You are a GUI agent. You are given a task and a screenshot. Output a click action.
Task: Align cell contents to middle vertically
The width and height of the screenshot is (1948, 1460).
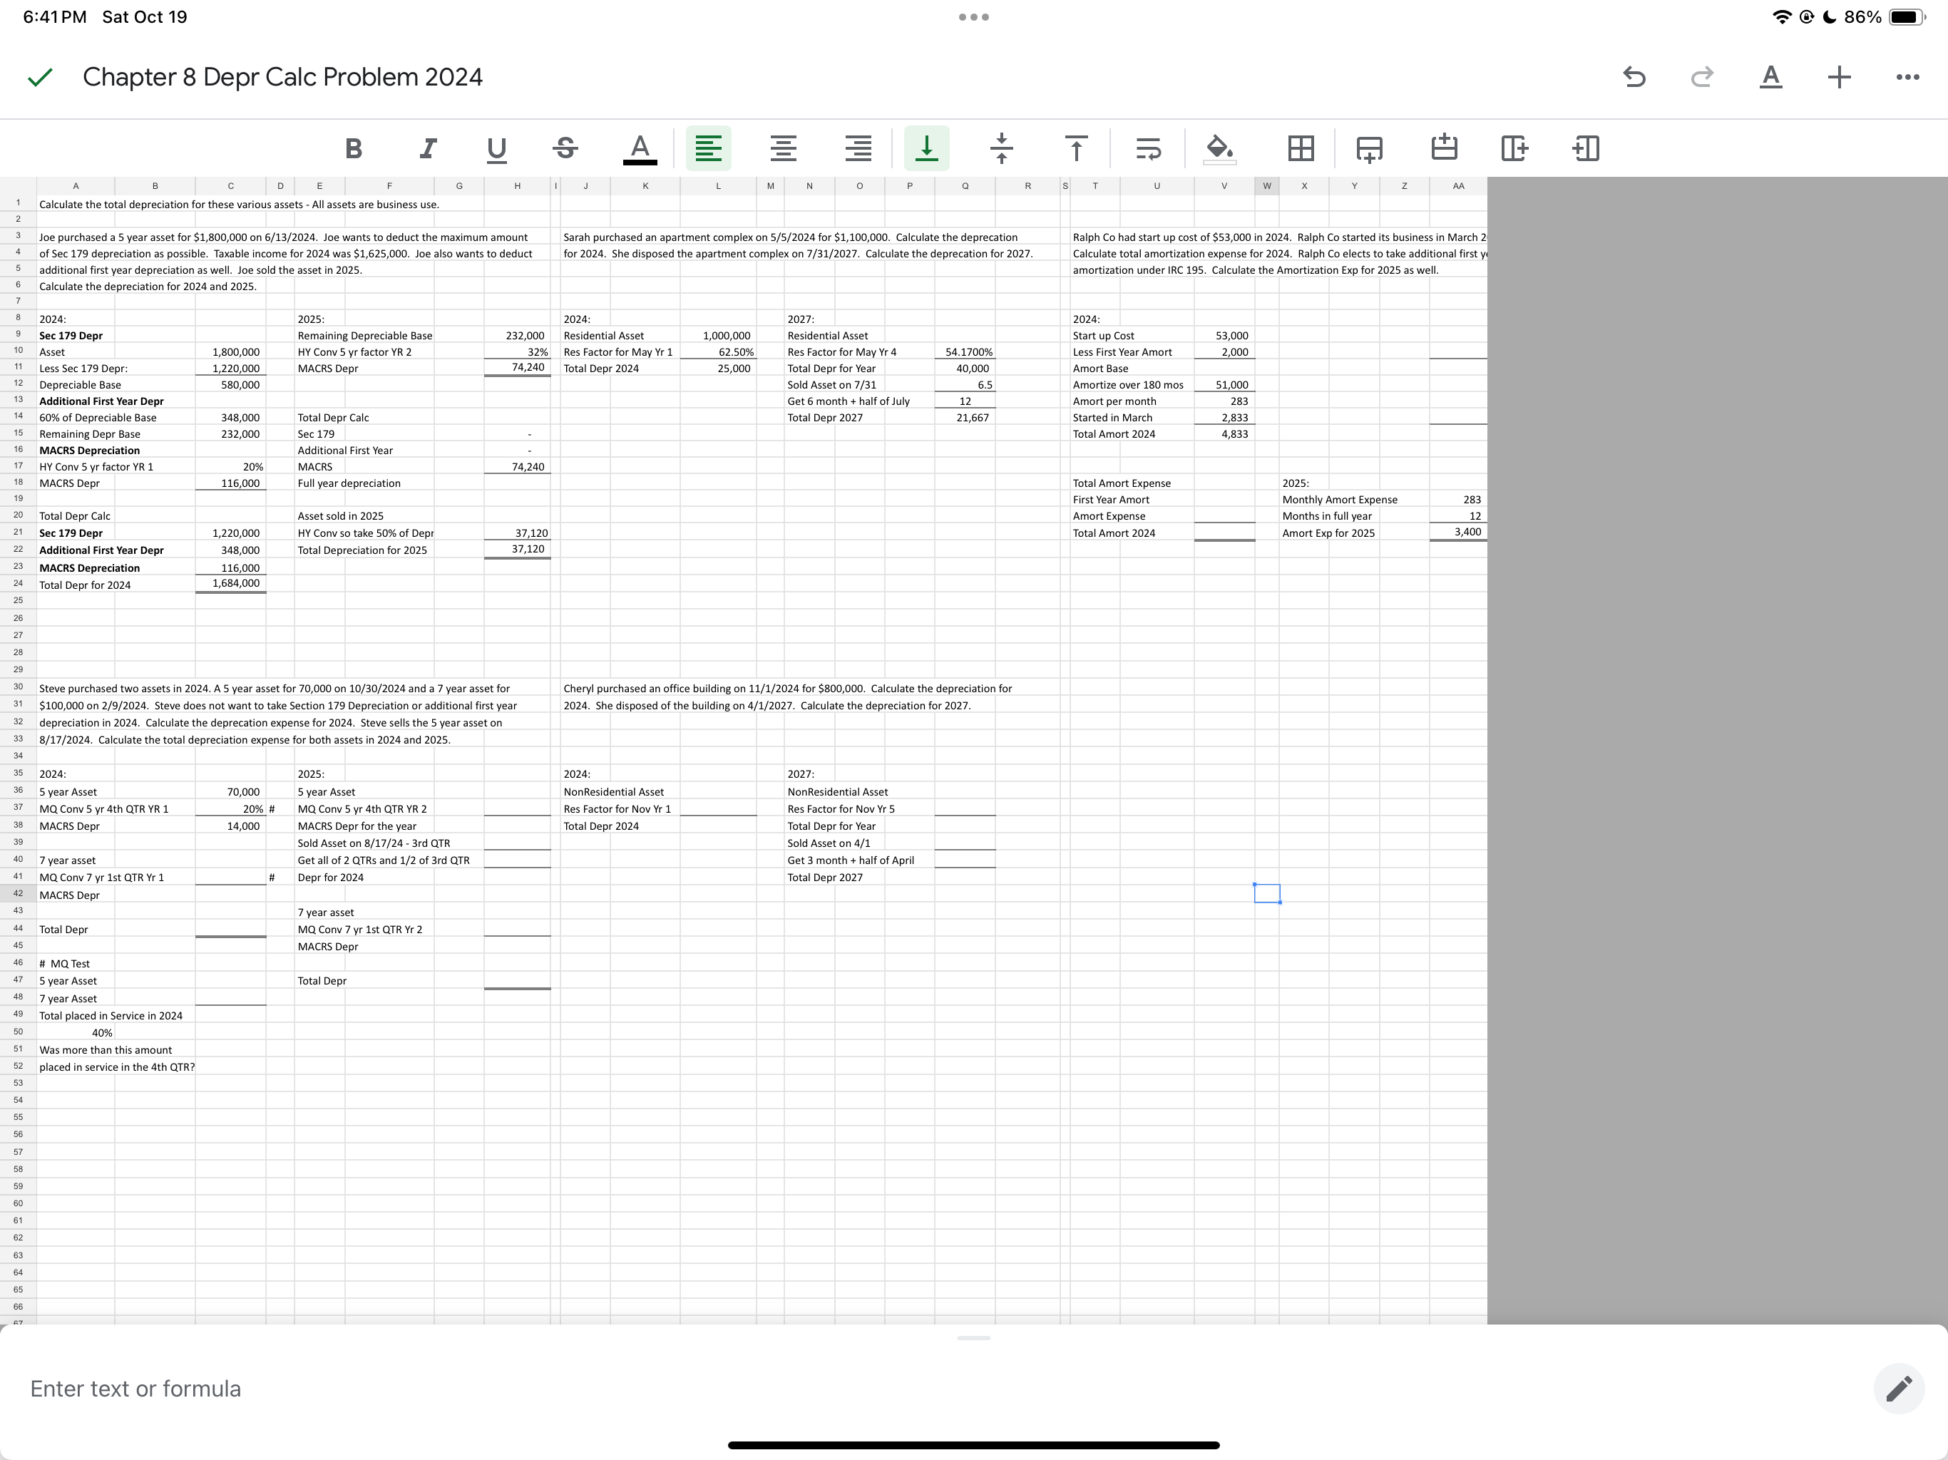(1001, 148)
